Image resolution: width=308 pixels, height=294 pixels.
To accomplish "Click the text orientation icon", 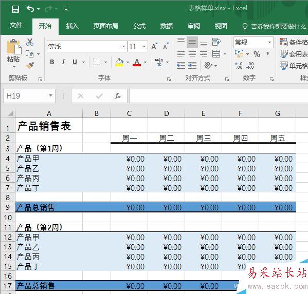I will point(208,65).
